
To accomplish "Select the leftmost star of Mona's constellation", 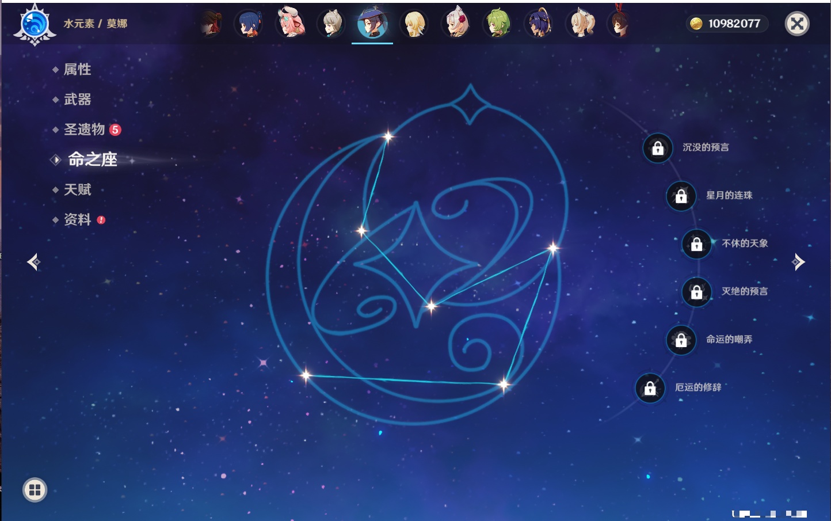I will click(x=306, y=376).
